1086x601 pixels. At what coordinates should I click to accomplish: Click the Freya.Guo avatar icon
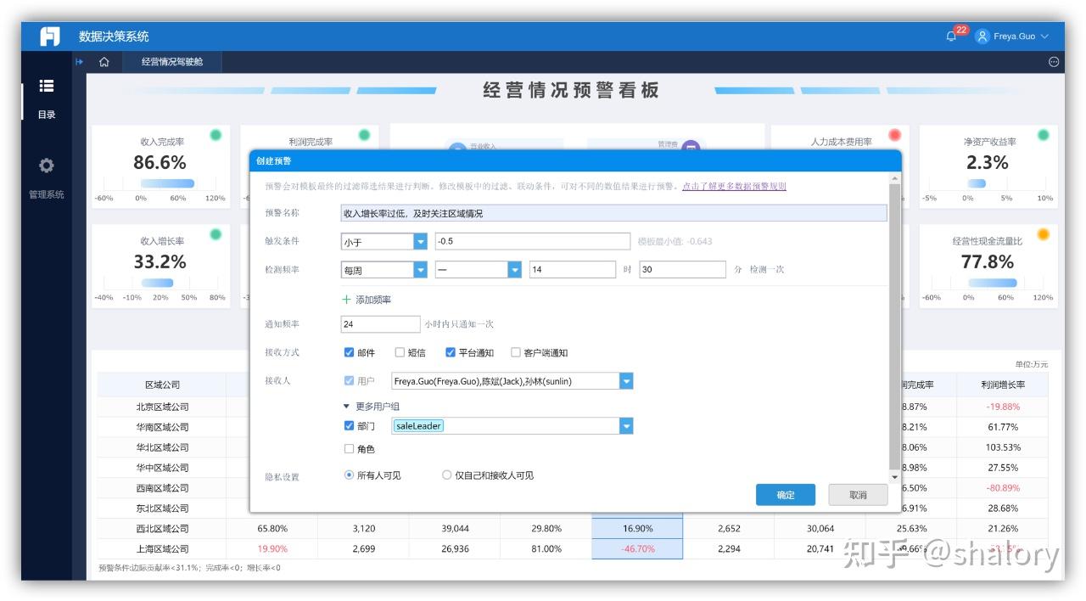pos(982,36)
